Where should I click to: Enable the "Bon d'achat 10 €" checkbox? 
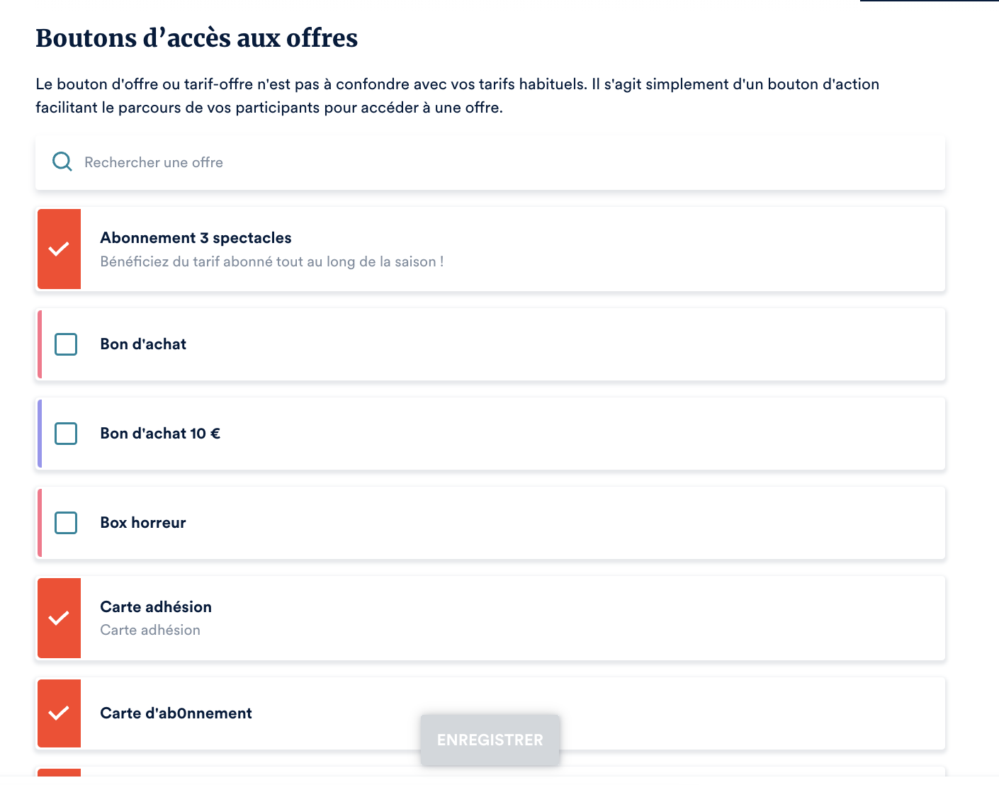[66, 434]
